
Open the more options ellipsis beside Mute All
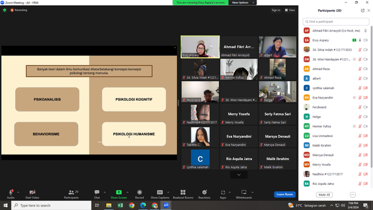[353, 195]
